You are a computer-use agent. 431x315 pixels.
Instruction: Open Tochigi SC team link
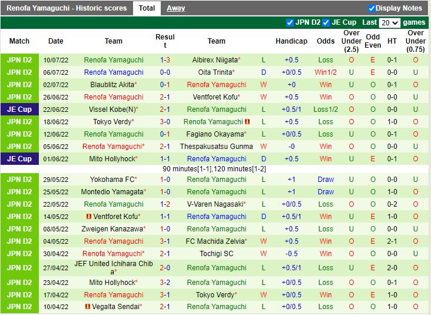[216, 254]
